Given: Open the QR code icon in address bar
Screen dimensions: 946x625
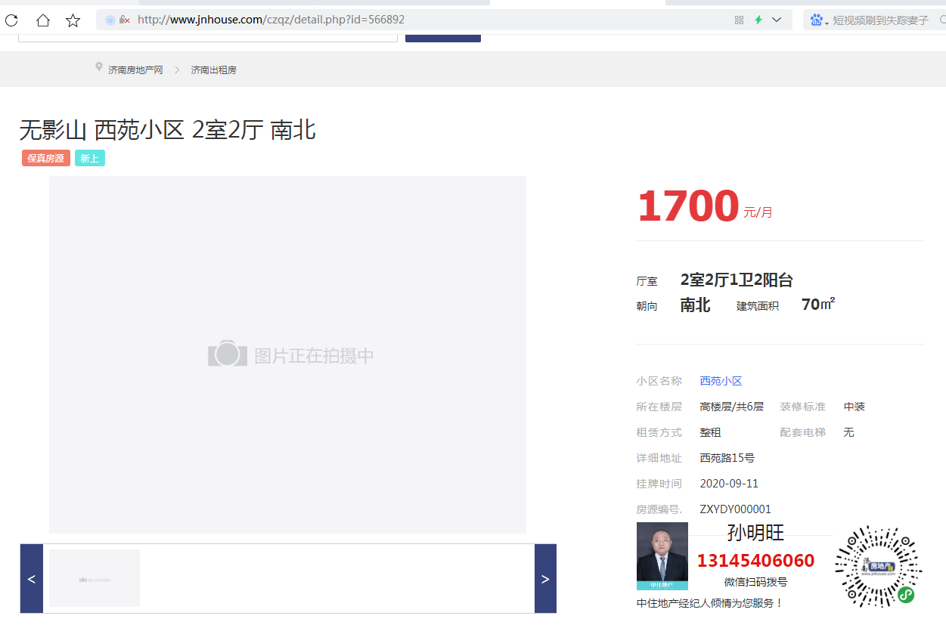Looking at the screenshot, I should [739, 20].
